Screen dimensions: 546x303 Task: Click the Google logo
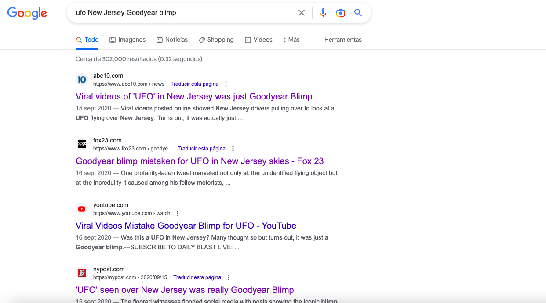[x=27, y=13]
